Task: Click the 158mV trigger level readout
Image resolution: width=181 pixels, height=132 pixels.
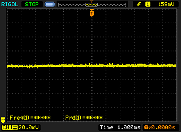Action: point(166,5)
